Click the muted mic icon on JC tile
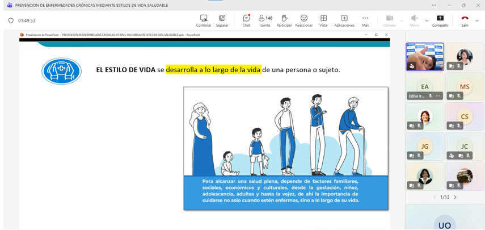The width and height of the screenshot is (485, 230). click(467, 156)
